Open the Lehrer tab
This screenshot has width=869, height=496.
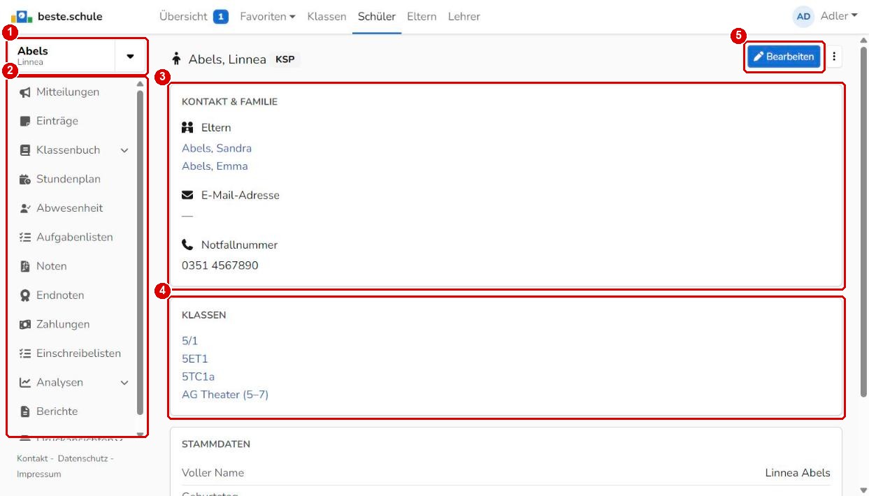click(x=464, y=17)
